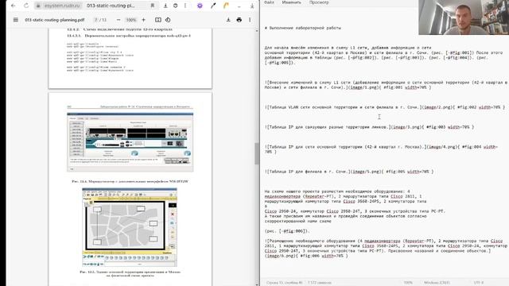Click the esystem.rudn.ru site address
The image size is (509, 286).
tap(62, 6)
